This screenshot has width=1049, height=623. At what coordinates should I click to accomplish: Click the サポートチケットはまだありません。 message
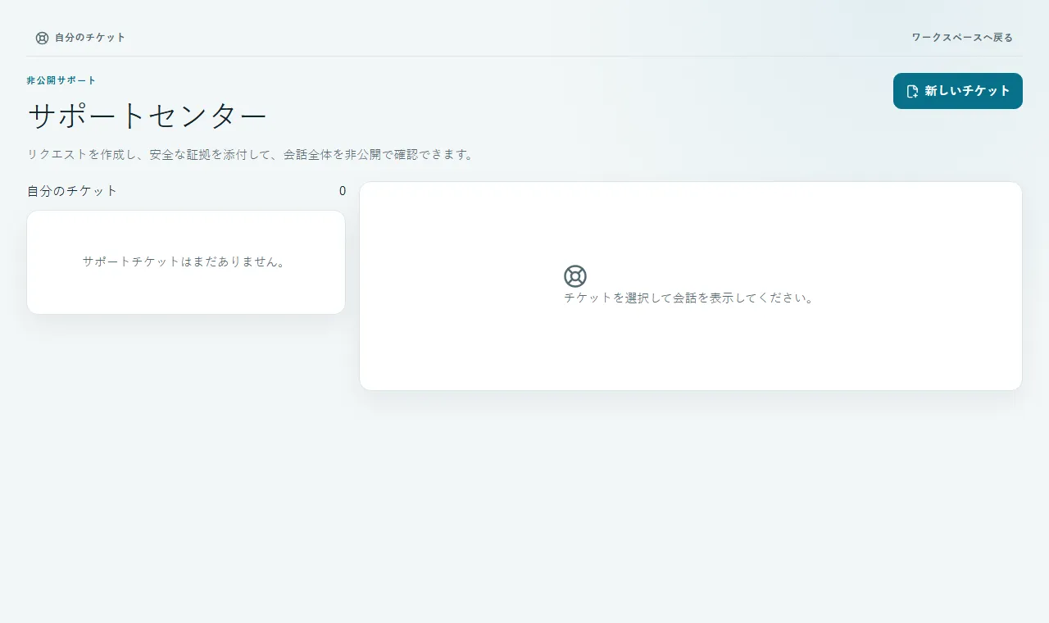pos(186,261)
